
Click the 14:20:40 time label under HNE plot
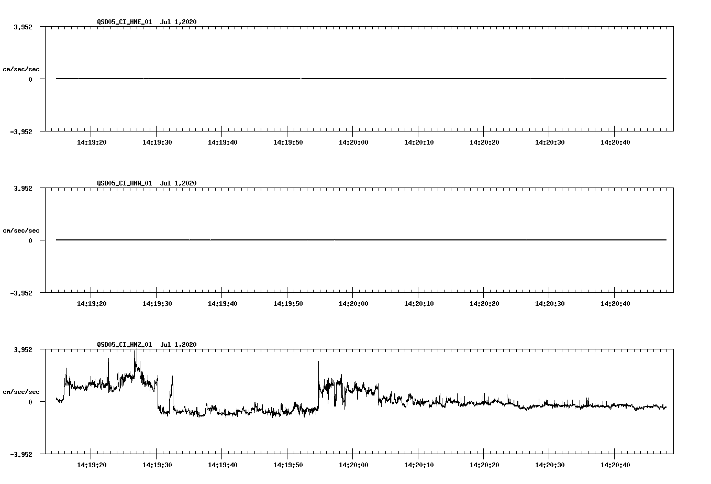pos(615,142)
